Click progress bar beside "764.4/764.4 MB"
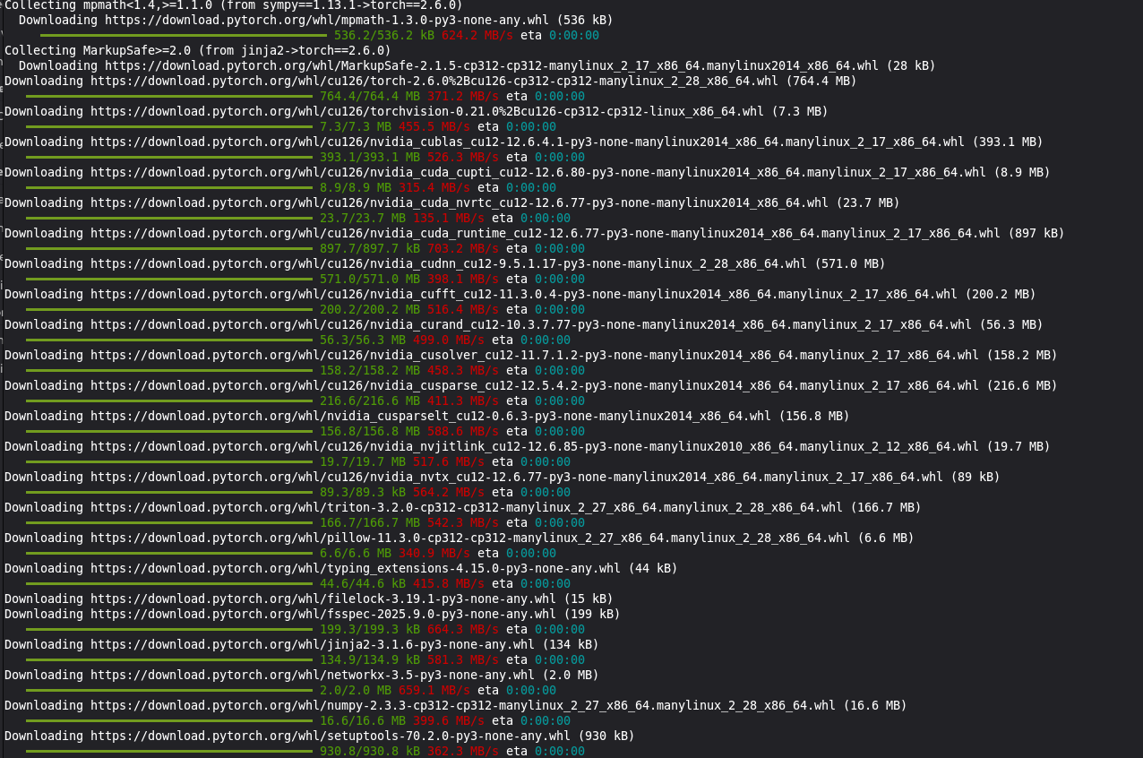The image size is (1143, 758). 169,96
